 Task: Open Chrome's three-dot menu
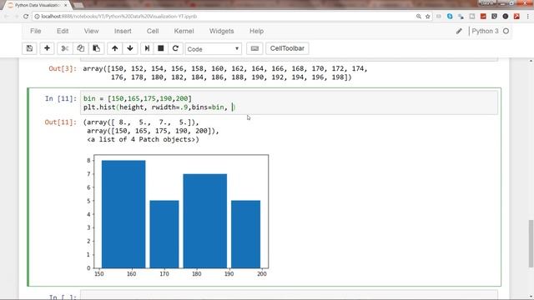click(x=528, y=17)
